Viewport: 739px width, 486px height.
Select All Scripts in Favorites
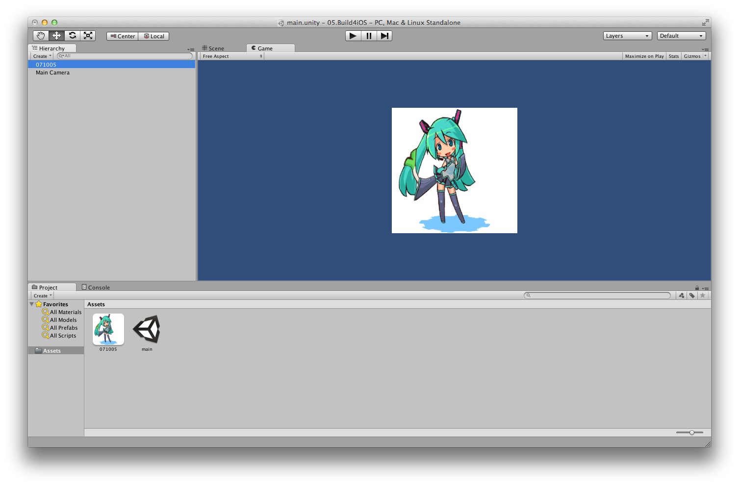59,336
